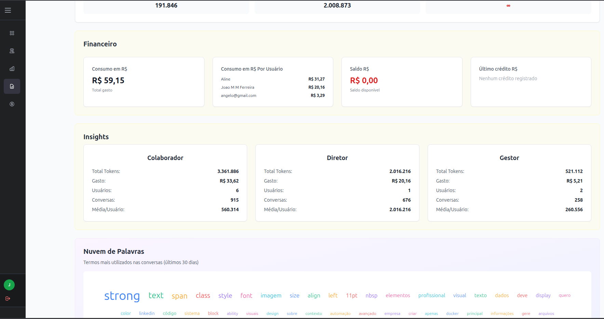Viewport: 604px width, 319px height.
Task: Open the dashboard grid icon
Action: click(12, 33)
